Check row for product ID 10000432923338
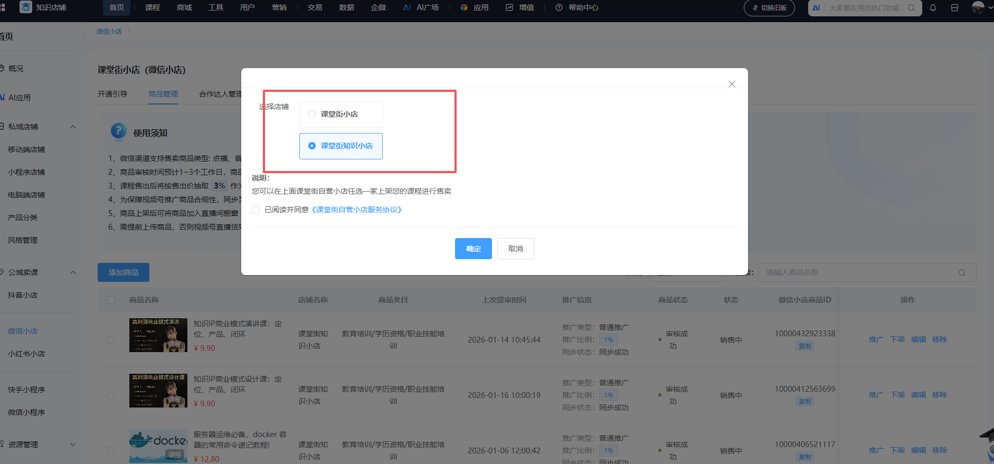Viewport: 994px width, 464px height. 111,340
